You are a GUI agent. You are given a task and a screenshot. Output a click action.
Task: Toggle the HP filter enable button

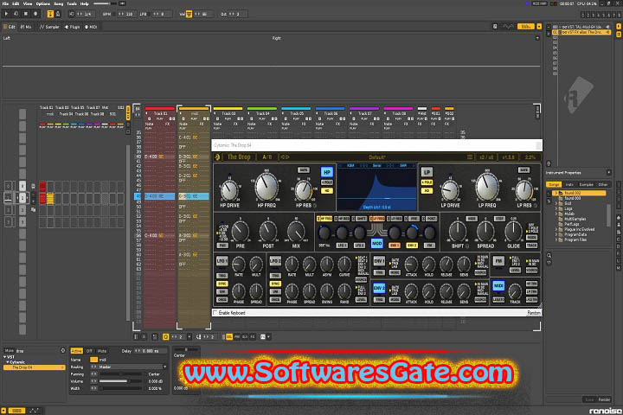pos(326,172)
